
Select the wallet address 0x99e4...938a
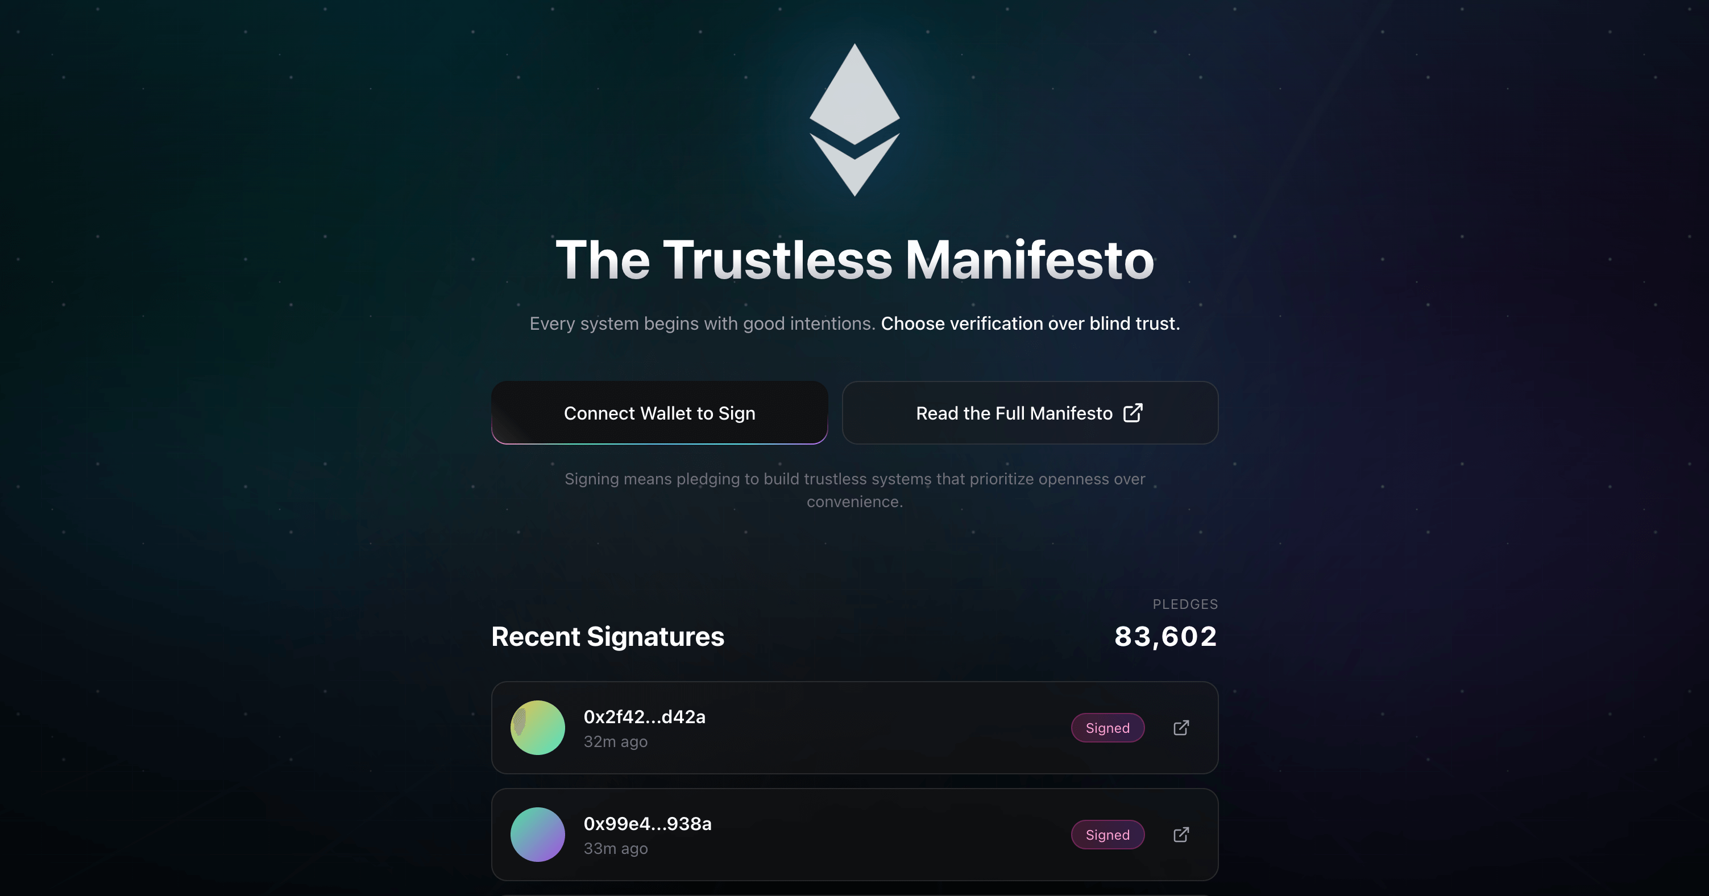coord(647,824)
